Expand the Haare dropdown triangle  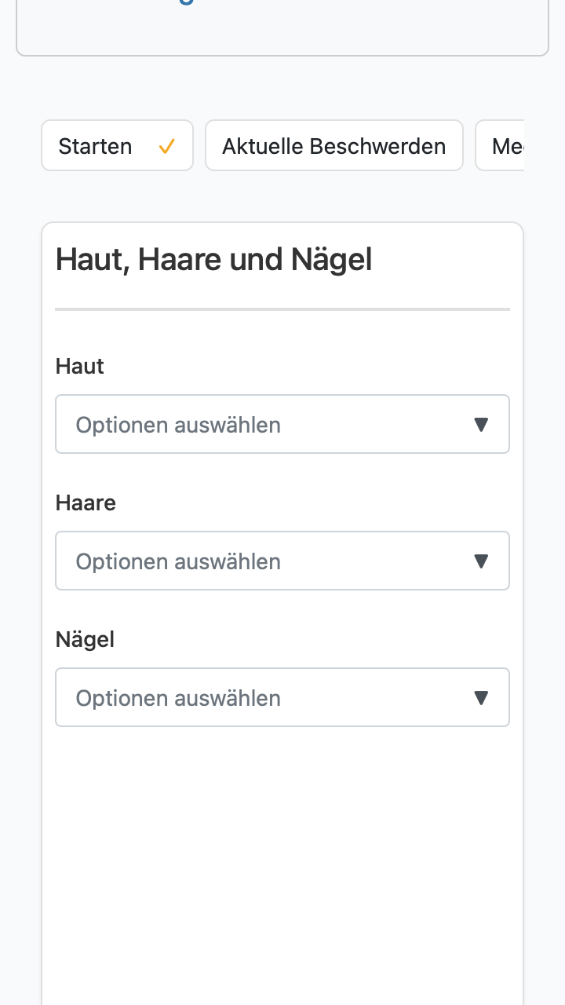[x=482, y=561]
